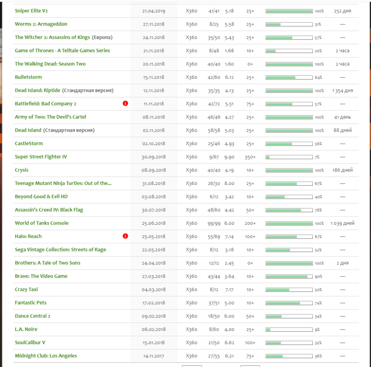Viewport: 371px width, 367px height.
Task: Click the '1 039 дней' completion time
Action: 343,223
